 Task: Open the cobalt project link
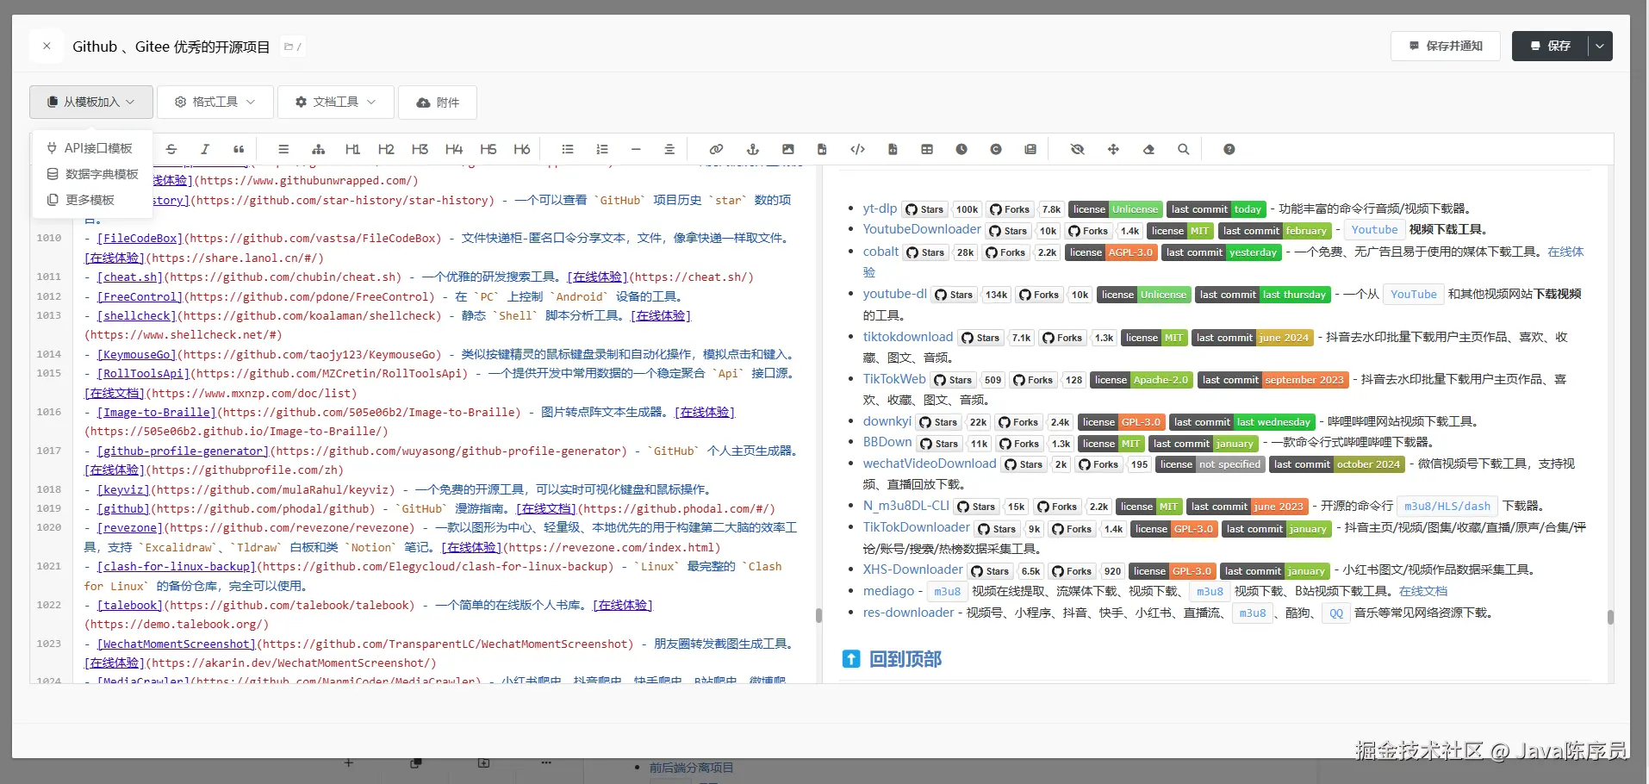point(881,252)
